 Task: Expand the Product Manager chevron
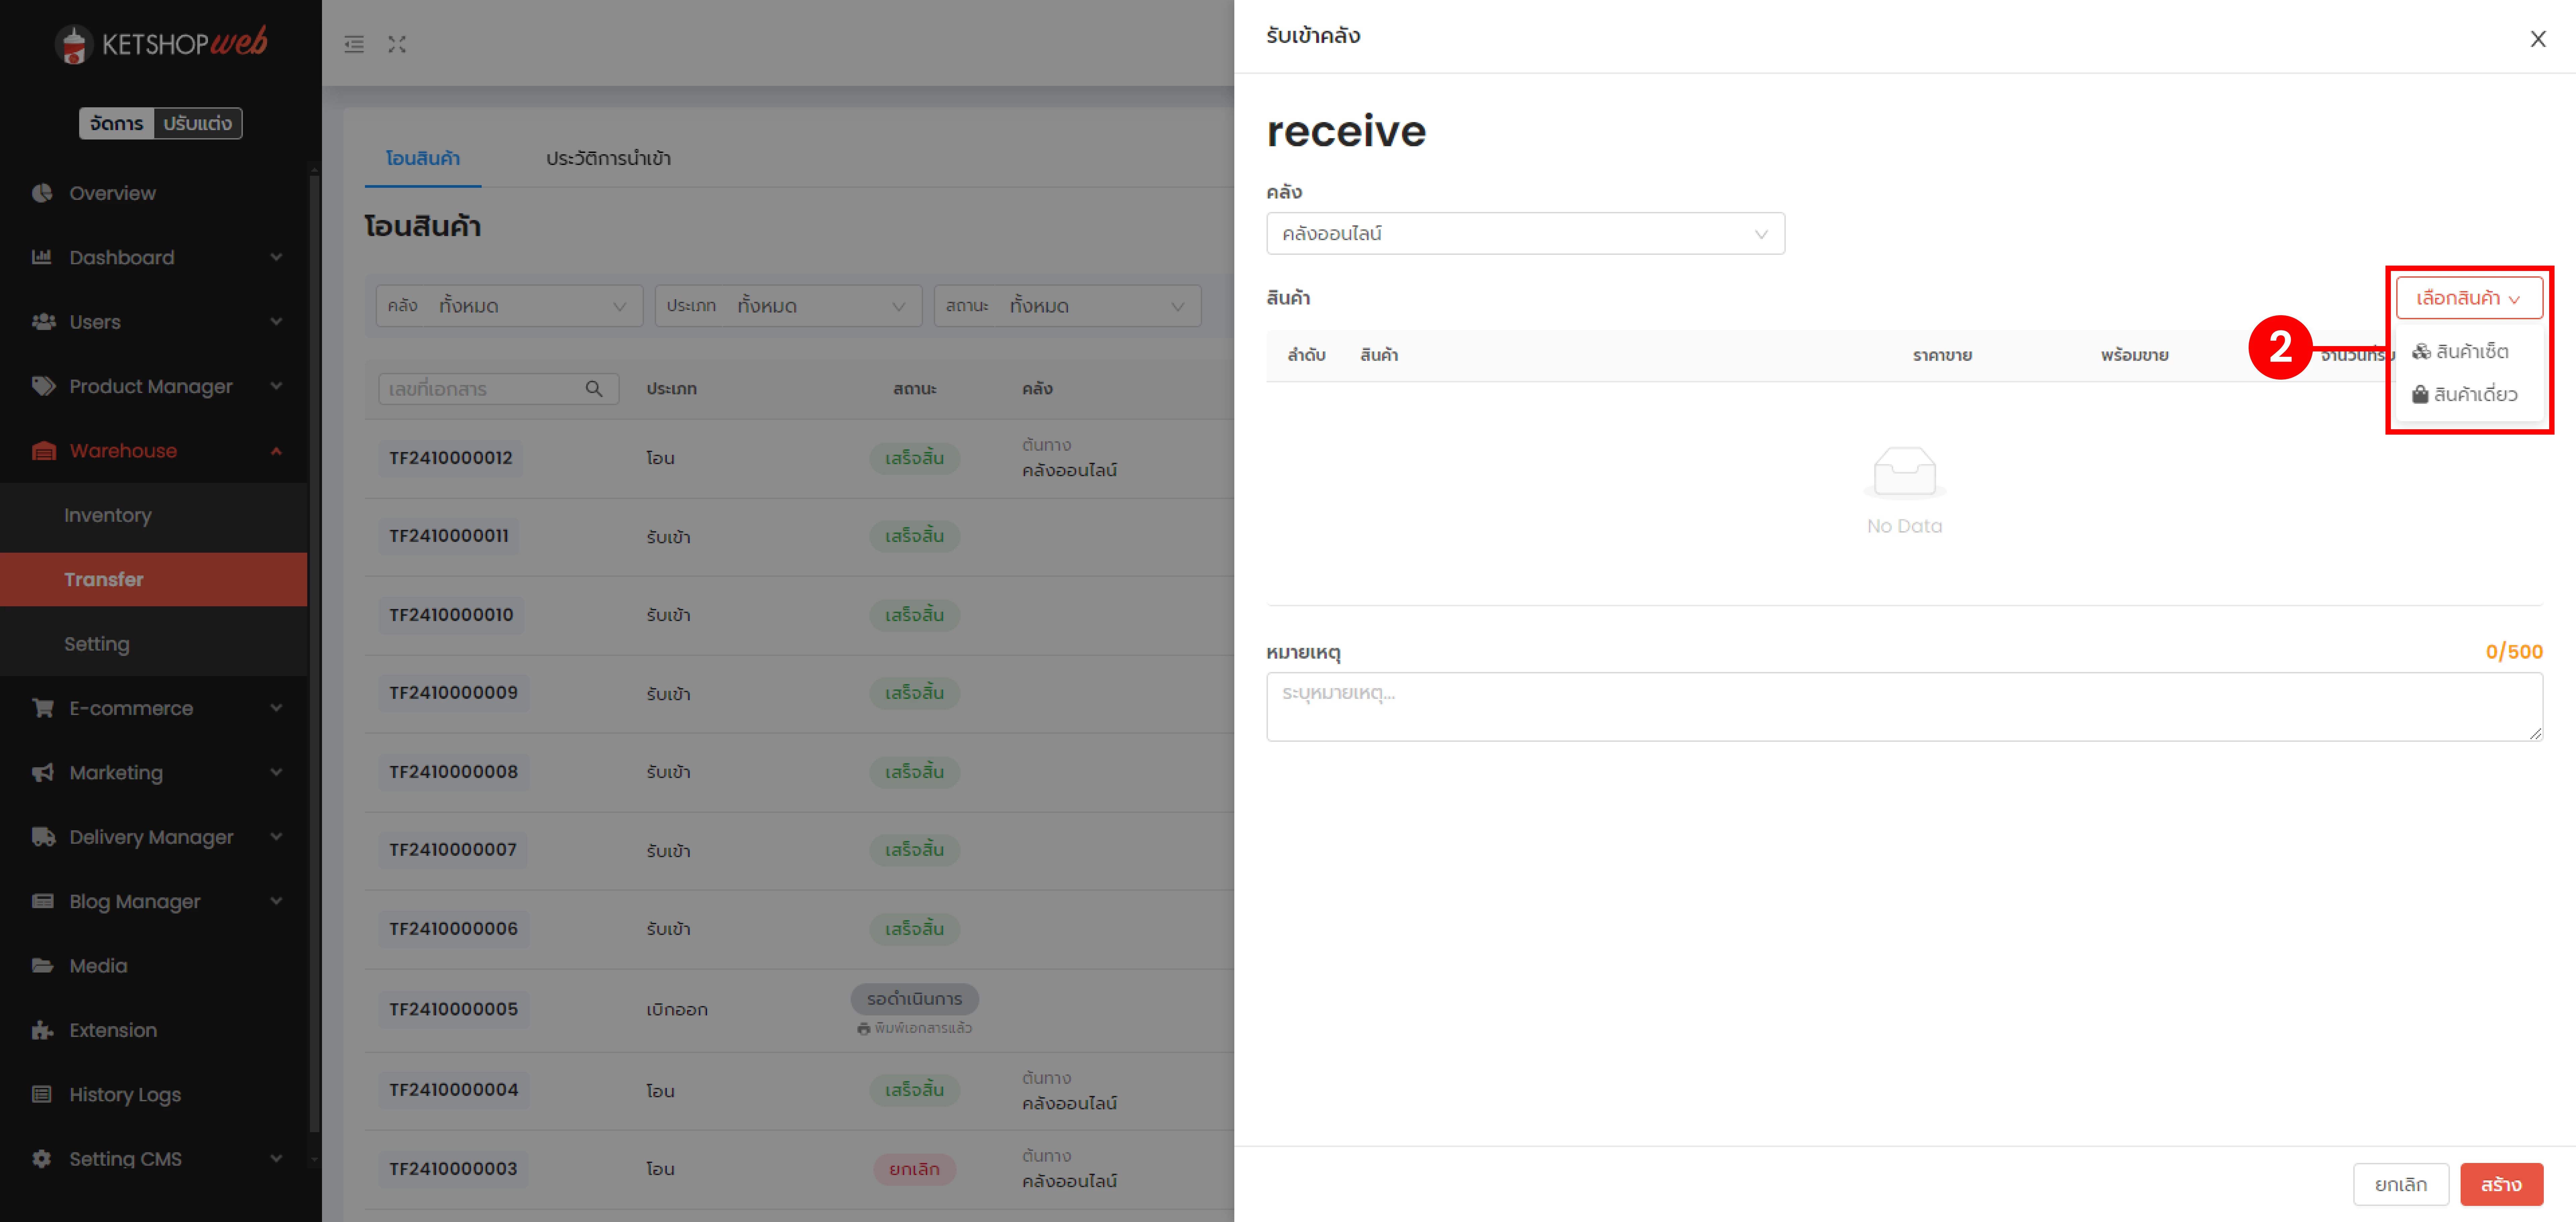(x=276, y=386)
